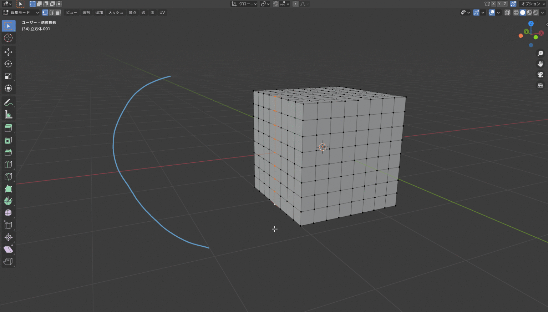This screenshot has width=548, height=312.
Task: Open the 追加 menu
Action: (x=99, y=12)
